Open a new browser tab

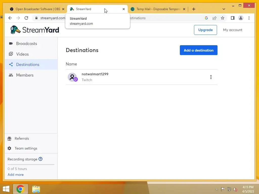tap(193, 9)
